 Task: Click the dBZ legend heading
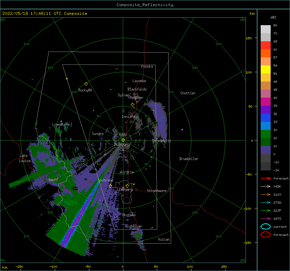273,17
